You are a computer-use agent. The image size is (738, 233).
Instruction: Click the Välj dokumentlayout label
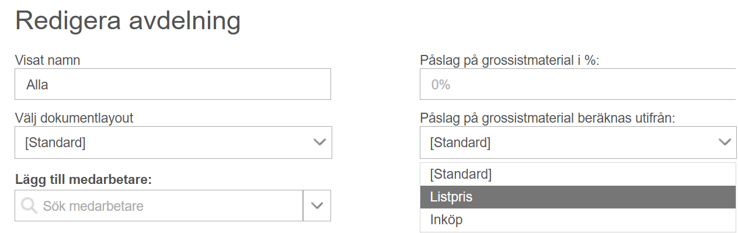coord(74,118)
